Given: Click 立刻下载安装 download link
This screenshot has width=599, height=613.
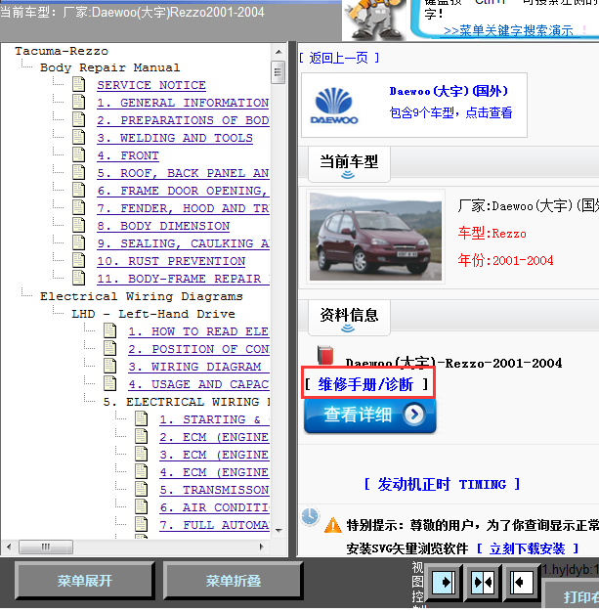Looking at the screenshot, I should 528,548.
